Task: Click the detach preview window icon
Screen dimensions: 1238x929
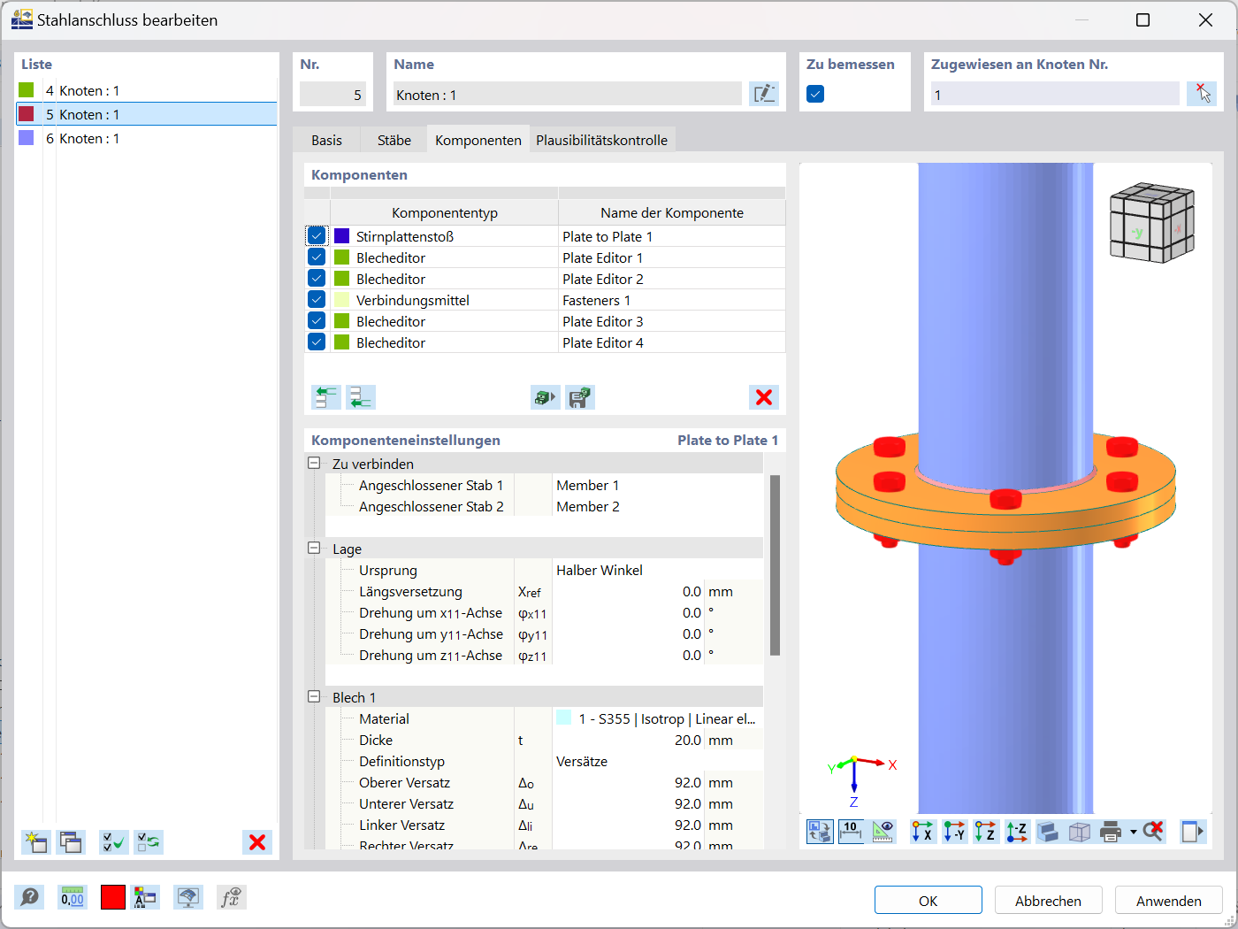Action: click(x=1193, y=832)
